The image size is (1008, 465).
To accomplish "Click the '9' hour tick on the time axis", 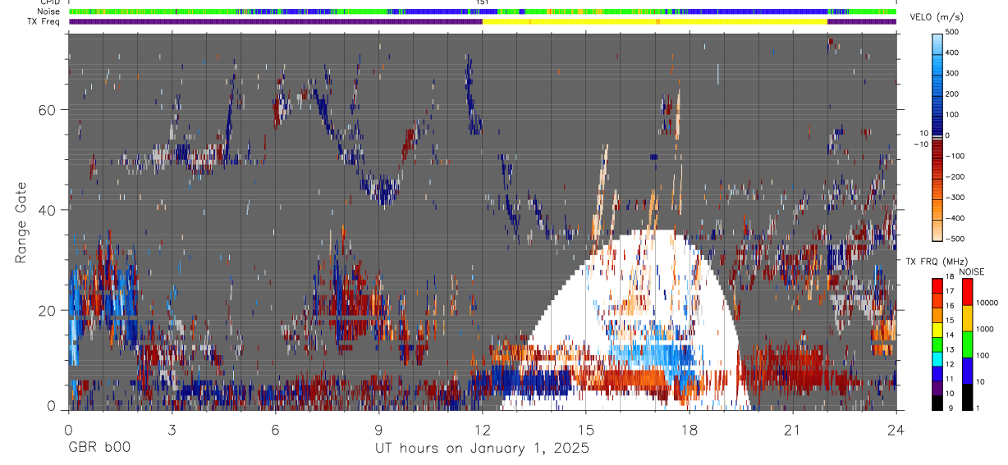I will (379, 430).
